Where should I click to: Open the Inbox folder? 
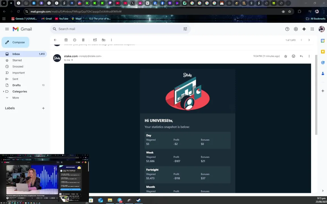[x=23, y=54]
